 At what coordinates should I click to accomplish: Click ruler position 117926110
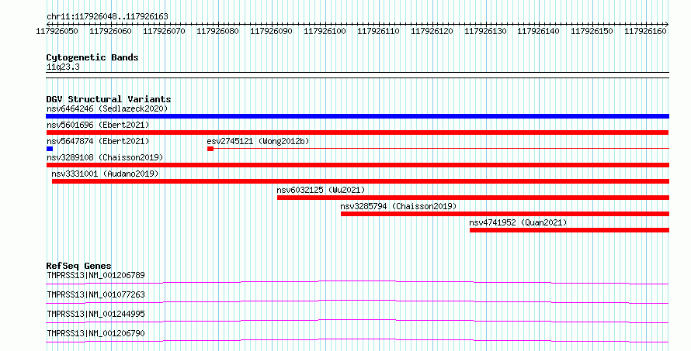(378, 31)
